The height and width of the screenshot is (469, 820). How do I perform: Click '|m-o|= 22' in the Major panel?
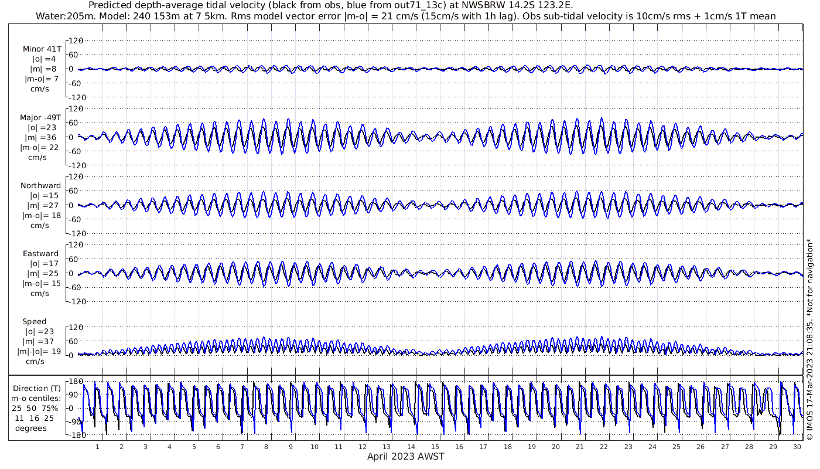pyautogui.click(x=40, y=148)
